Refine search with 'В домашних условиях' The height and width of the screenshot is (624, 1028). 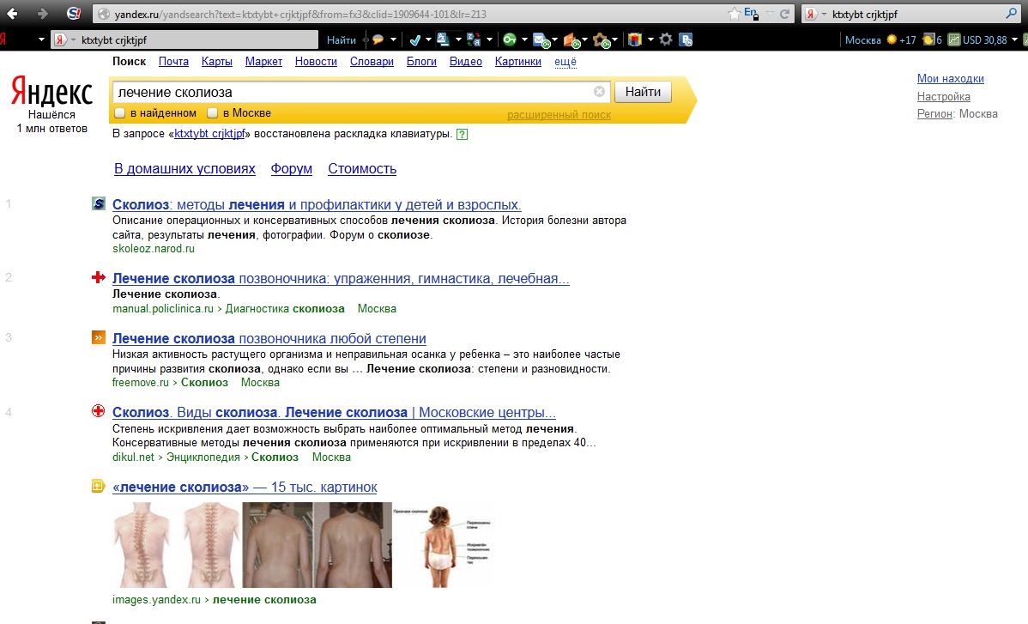coord(184,168)
